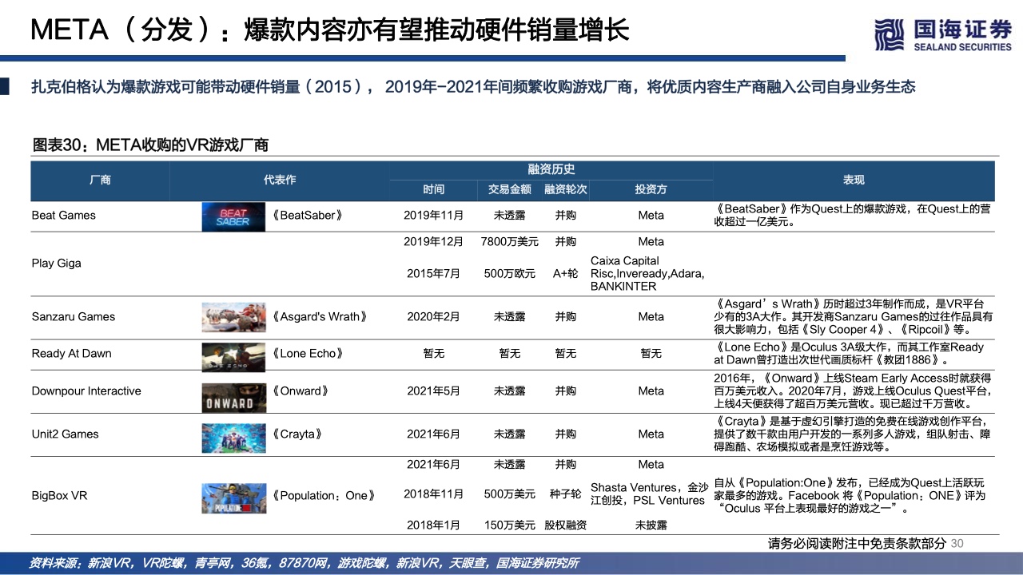Select the Unit2 Games description mentioning "虚幻引擎"
The width and height of the screenshot is (1023, 575).
pyautogui.click(x=852, y=434)
